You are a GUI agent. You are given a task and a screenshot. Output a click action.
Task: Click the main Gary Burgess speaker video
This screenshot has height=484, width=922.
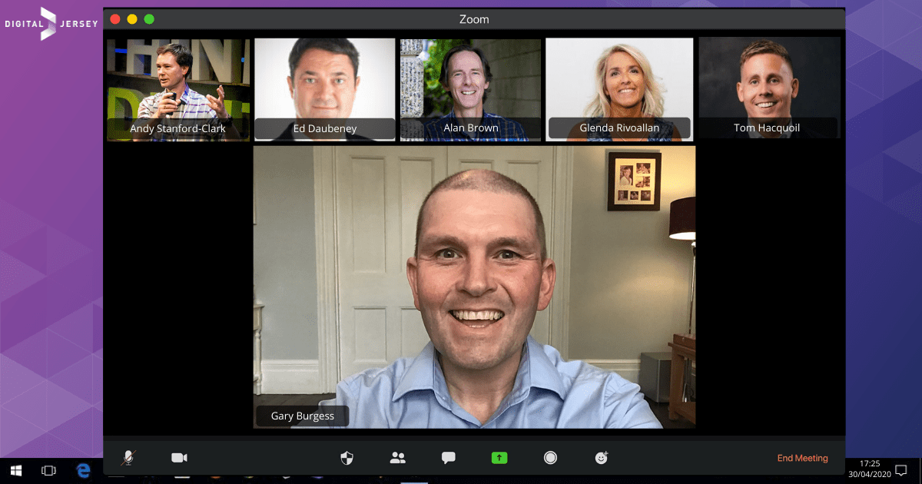click(474, 287)
